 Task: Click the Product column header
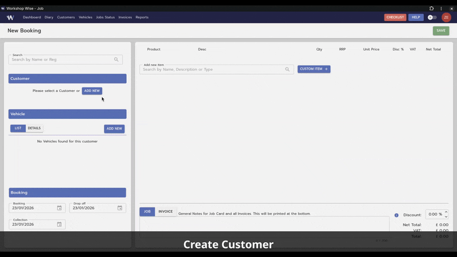click(154, 49)
